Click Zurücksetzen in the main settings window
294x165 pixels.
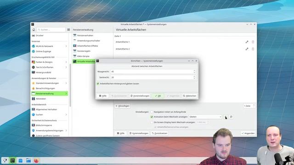point(159,133)
